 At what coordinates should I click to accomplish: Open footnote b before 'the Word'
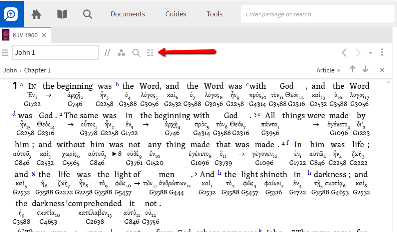coord(117,84)
